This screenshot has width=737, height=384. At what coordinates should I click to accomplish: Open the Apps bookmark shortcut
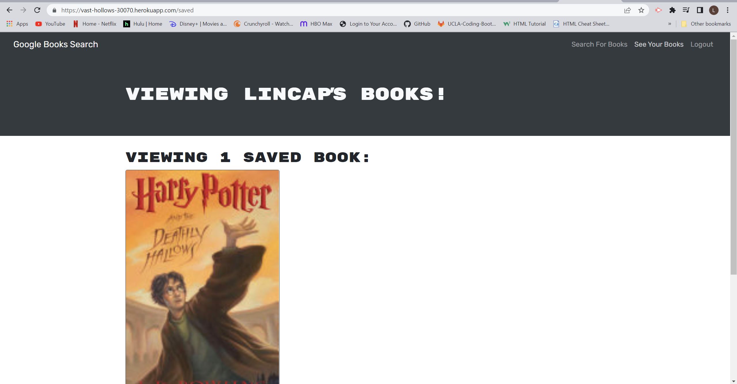[17, 24]
